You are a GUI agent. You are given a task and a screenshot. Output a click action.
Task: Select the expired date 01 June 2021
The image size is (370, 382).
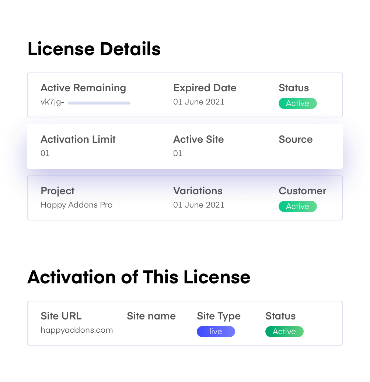(199, 102)
